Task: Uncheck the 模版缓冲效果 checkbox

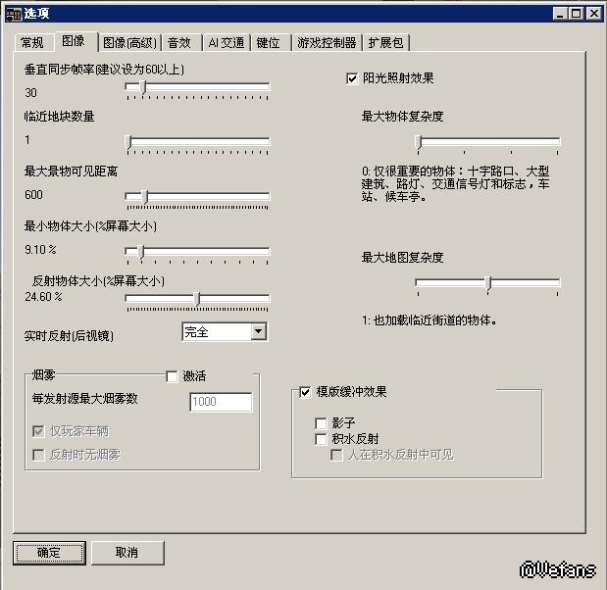Action: coord(305,392)
